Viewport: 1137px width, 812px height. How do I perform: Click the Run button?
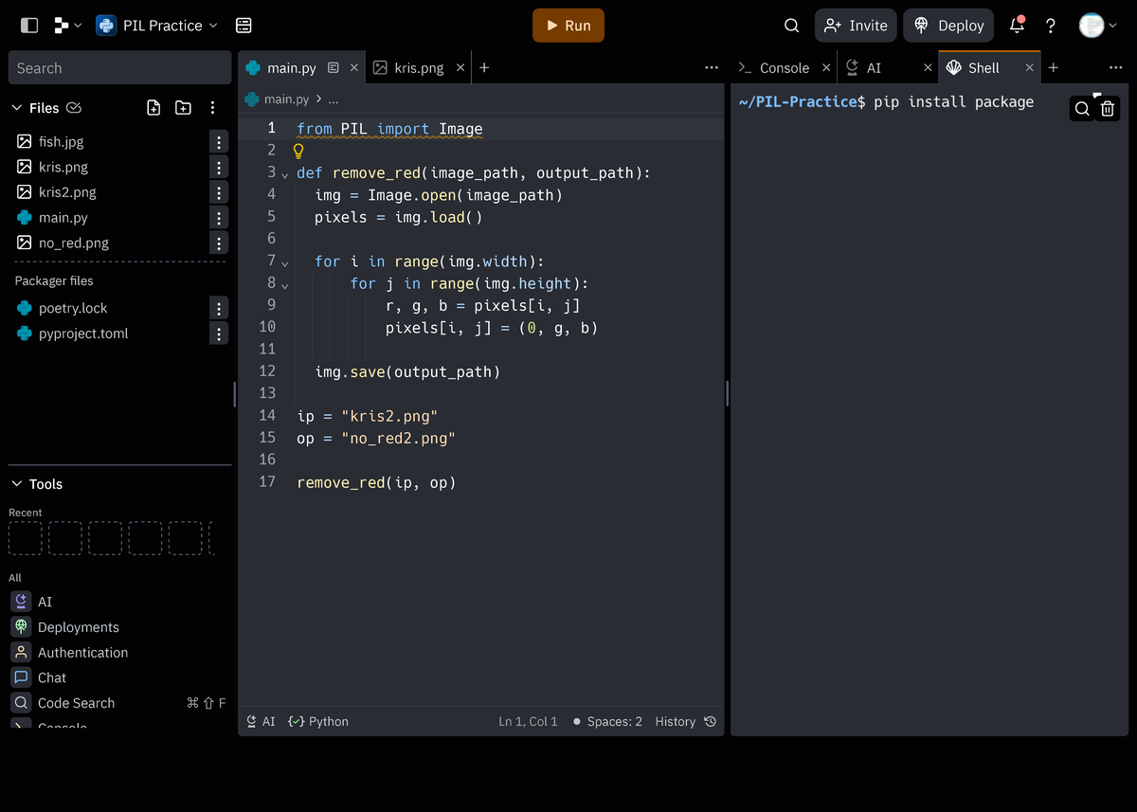click(x=568, y=26)
